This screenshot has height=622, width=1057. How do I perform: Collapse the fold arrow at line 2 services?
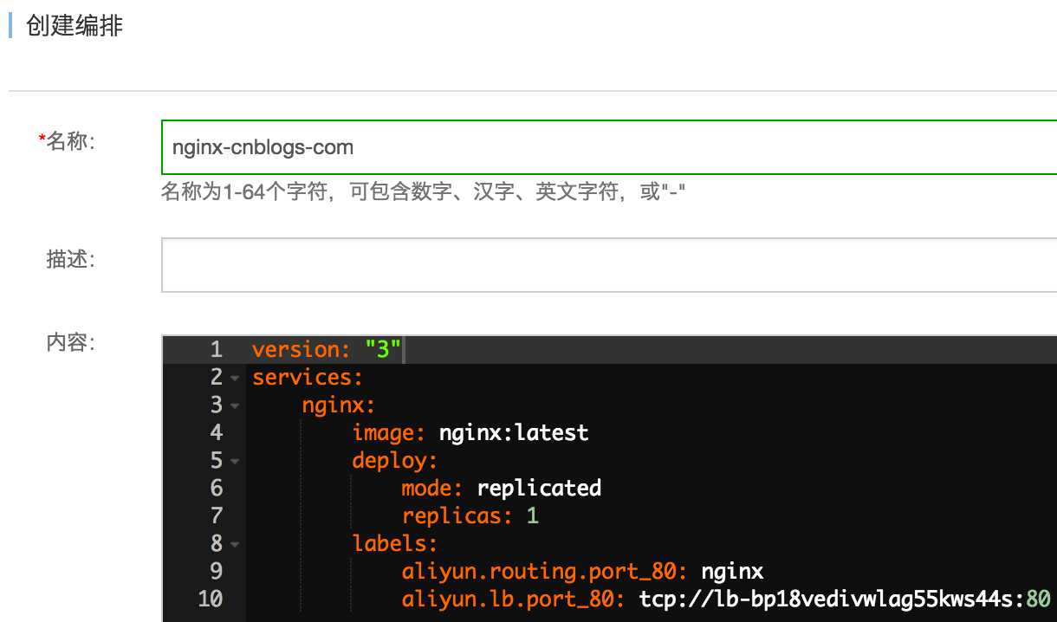click(x=235, y=379)
